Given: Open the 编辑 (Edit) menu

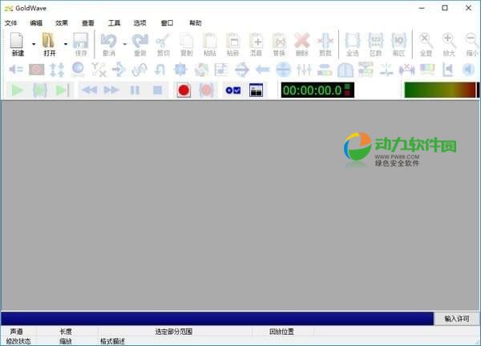Looking at the screenshot, I should pyautogui.click(x=36, y=23).
